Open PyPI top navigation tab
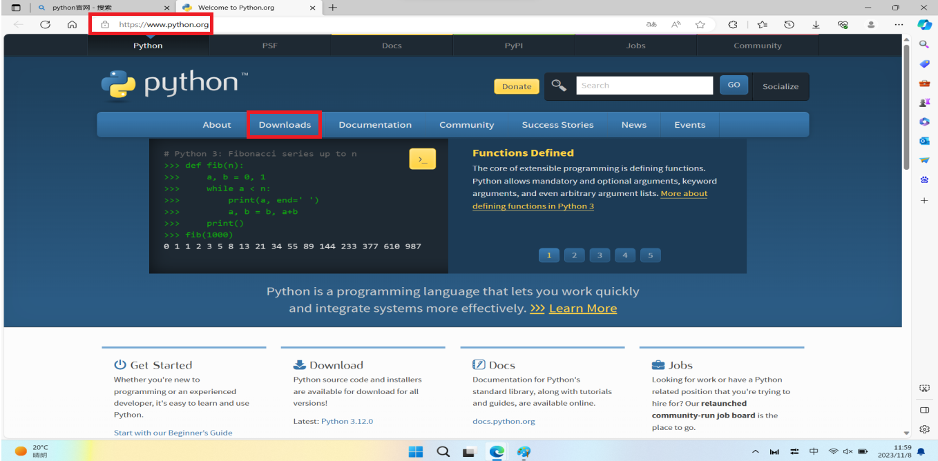938x461 pixels. tap(514, 46)
